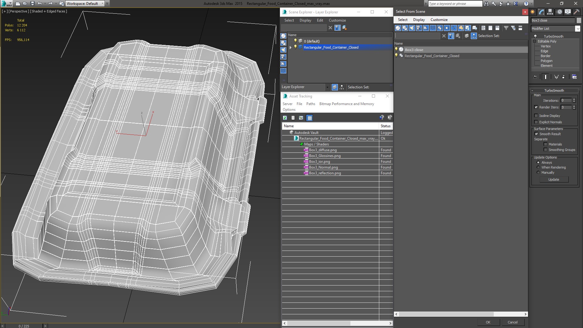Expand the Rectangular_Food_Container_Closed layer arrow
Viewport: 583px width, 328px height.
(291, 47)
